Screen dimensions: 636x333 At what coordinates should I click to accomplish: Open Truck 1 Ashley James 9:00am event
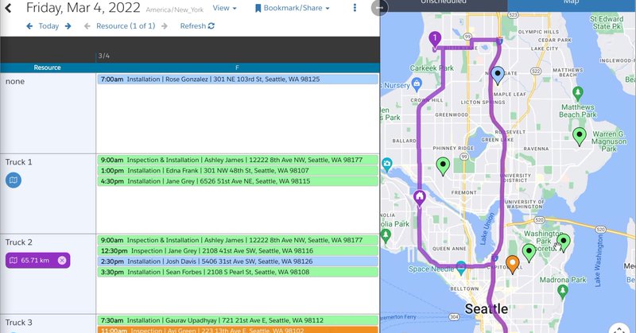[x=238, y=160]
